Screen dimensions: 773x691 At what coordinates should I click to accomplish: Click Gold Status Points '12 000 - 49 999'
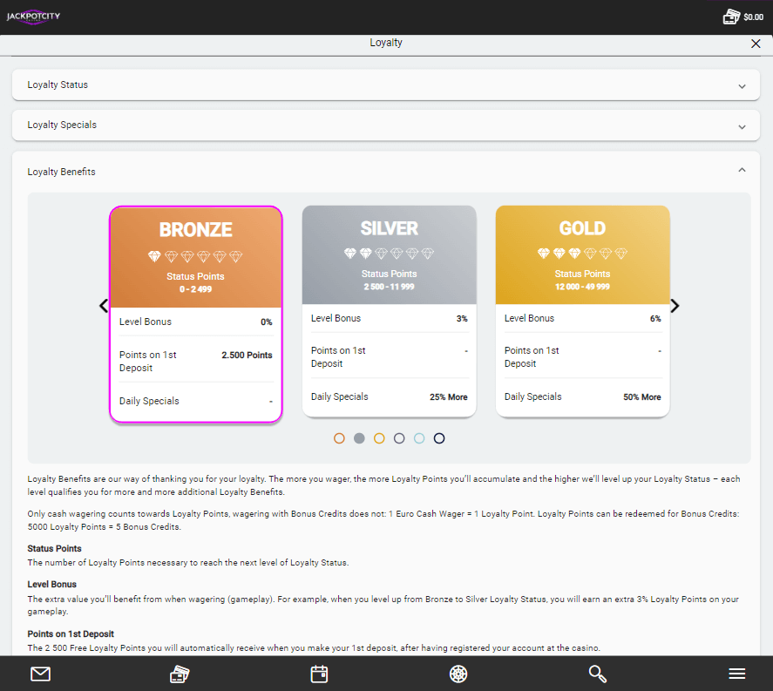point(582,287)
